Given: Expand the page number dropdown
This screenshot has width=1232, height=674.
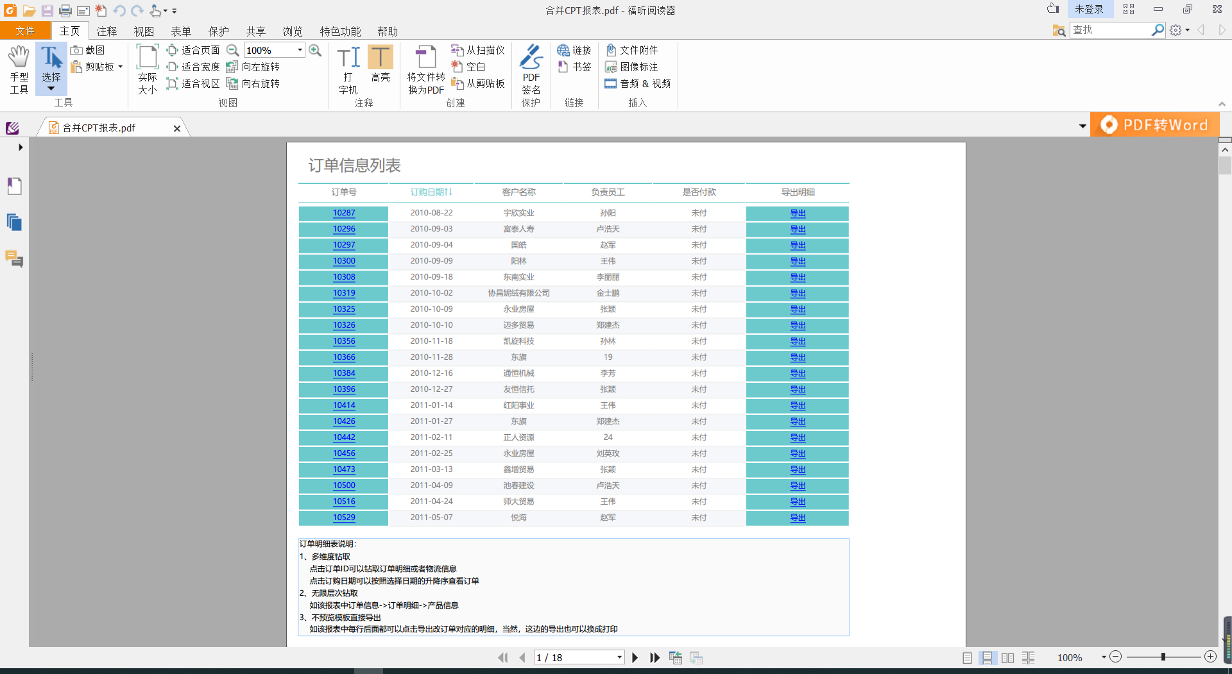Looking at the screenshot, I should click(619, 657).
